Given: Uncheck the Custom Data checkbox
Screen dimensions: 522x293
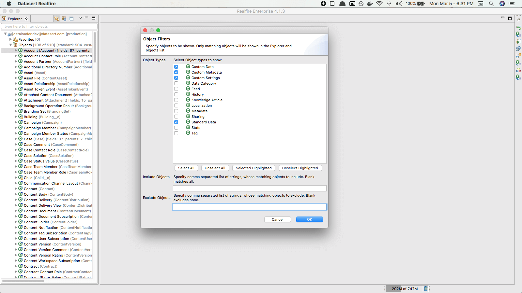Looking at the screenshot, I should (176, 67).
